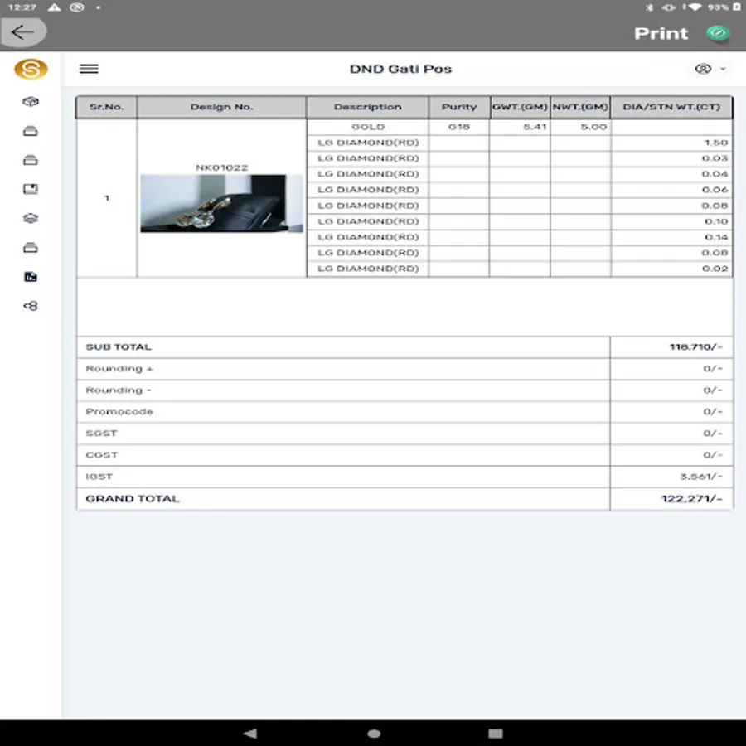Select LG DIAMOND(RD) in the 1.50 row

coord(368,143)
